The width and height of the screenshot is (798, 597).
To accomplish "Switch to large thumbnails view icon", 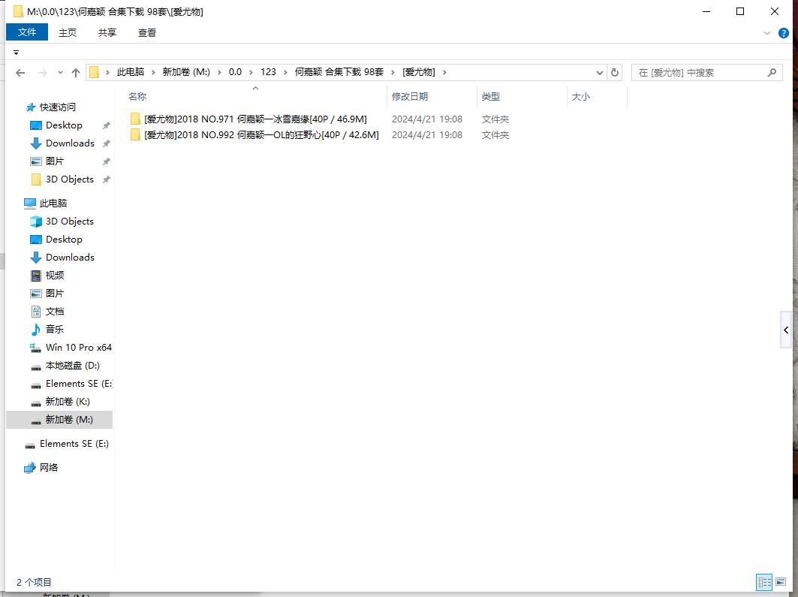I will click(x=781, y=582).
